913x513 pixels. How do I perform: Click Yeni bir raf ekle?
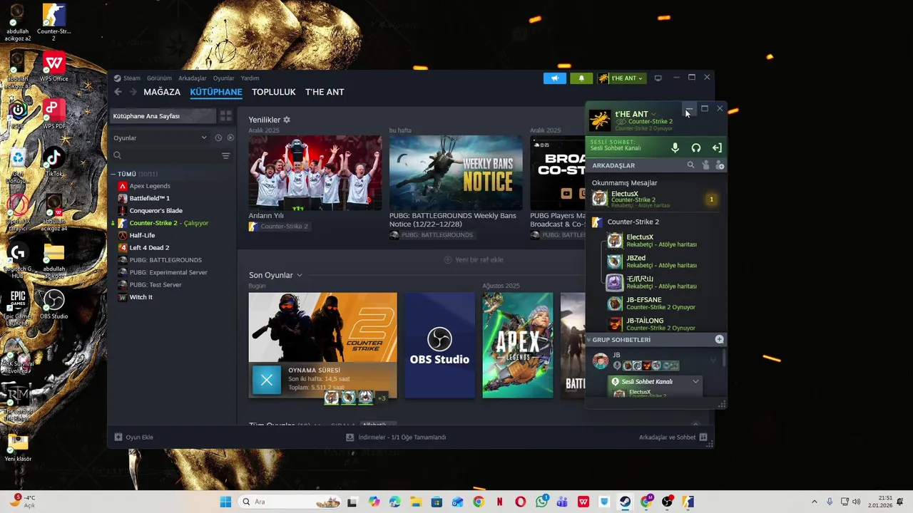[474, 260]
